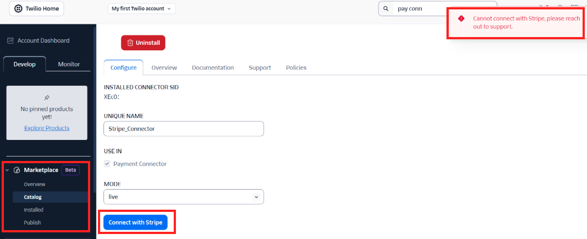Switch to the Overview tab
The height and width of the screenshot is (239, 587).
coord(164,68)
